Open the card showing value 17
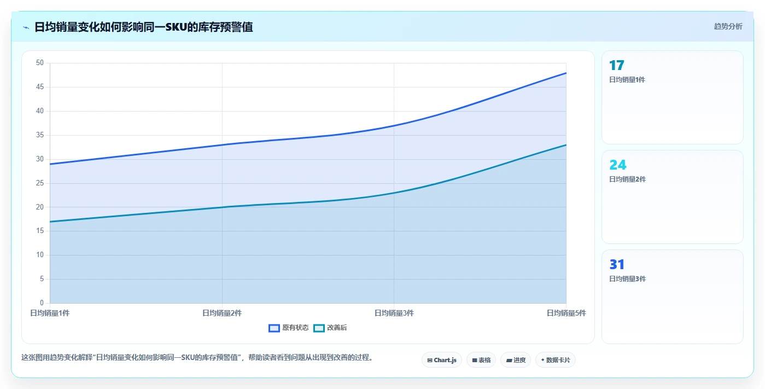This screenshot has height=389, width=765. pyautogui.click(x=673, y=97)
